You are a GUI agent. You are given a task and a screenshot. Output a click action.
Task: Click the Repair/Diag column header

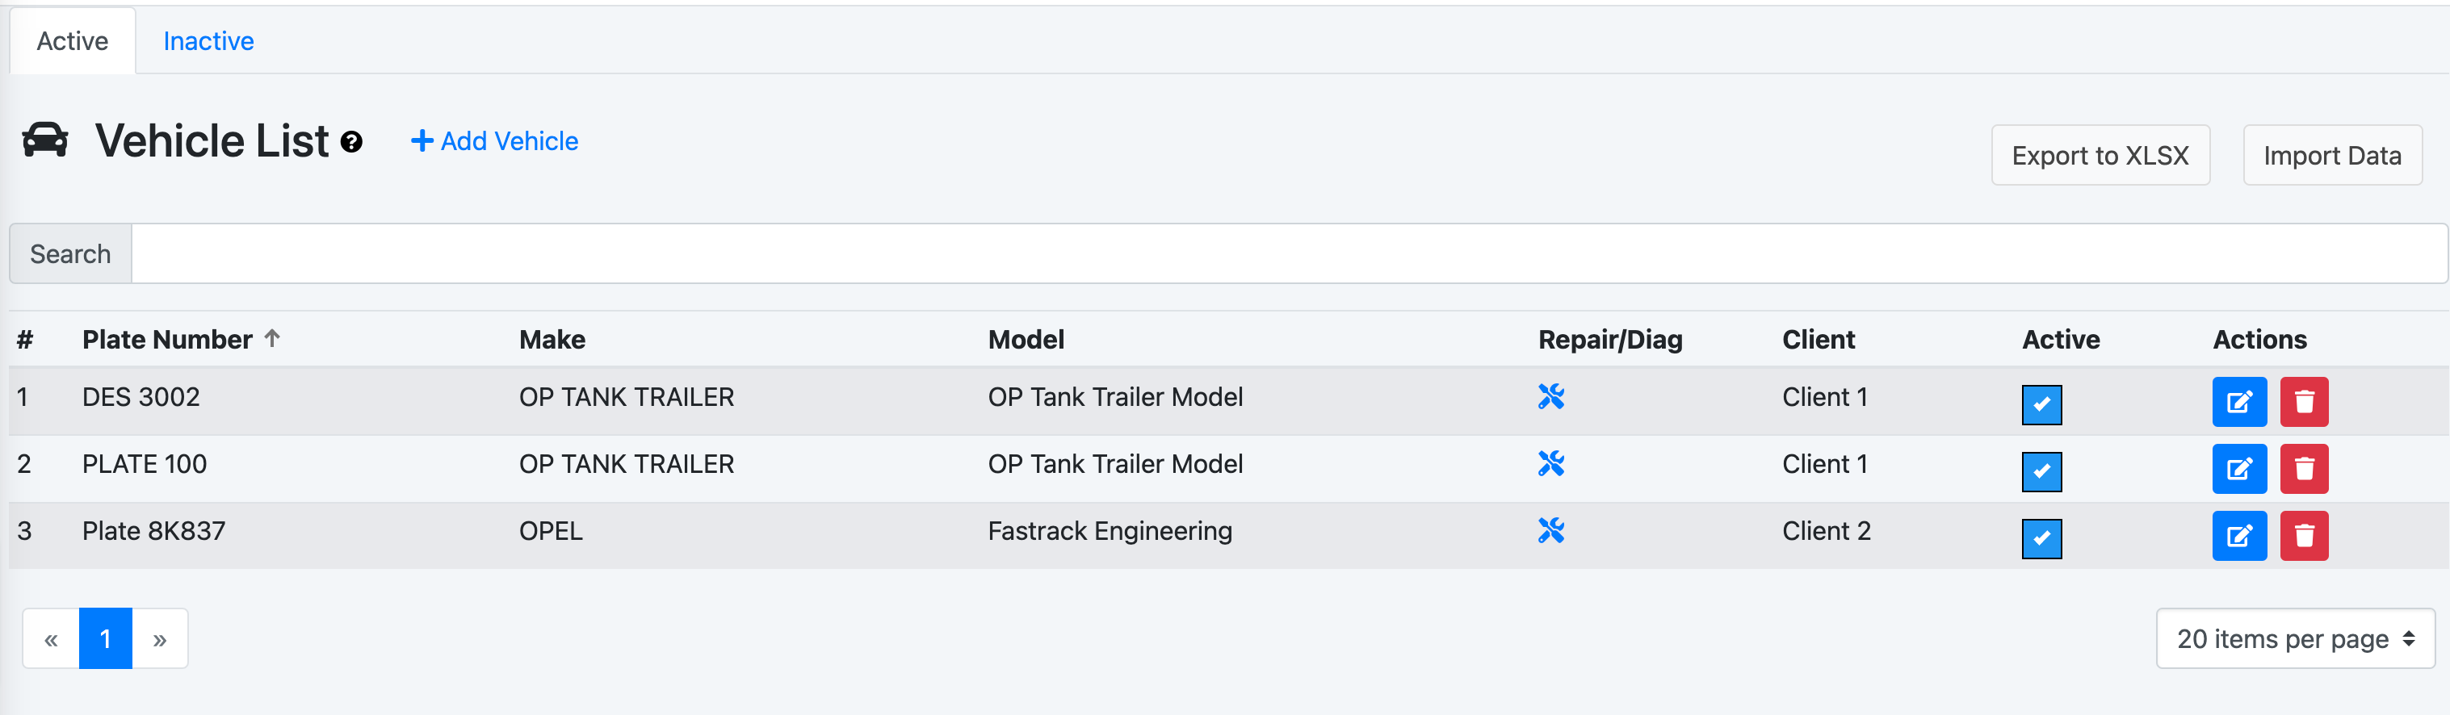1610,340
